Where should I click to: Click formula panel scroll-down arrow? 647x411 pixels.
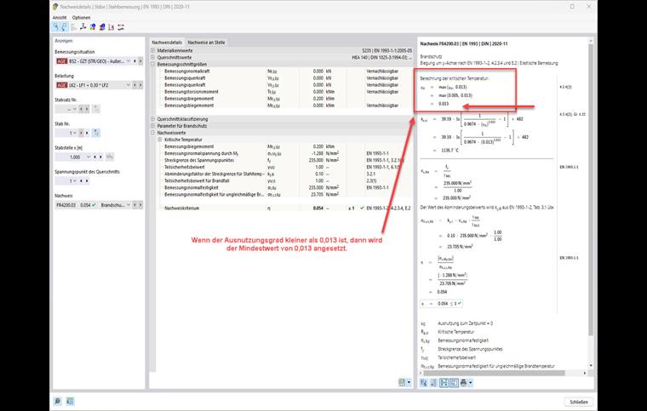591,366
